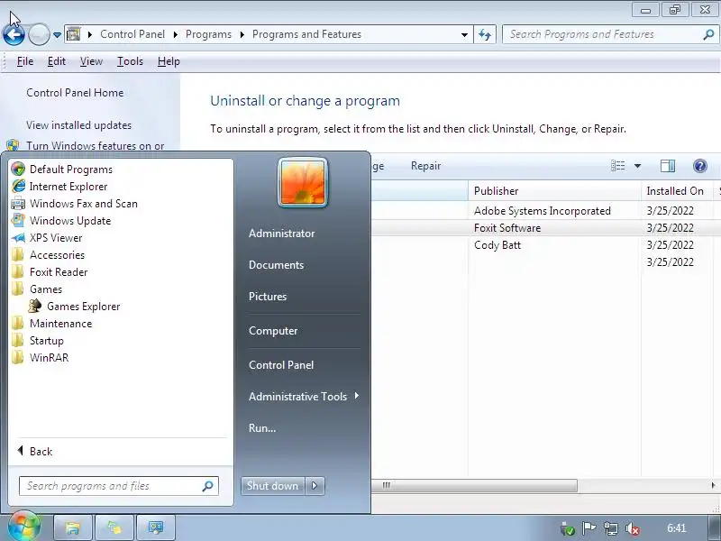721x541 pixels.
Task: Click the Control Panel taskbar button
Action: pos(155,527)
